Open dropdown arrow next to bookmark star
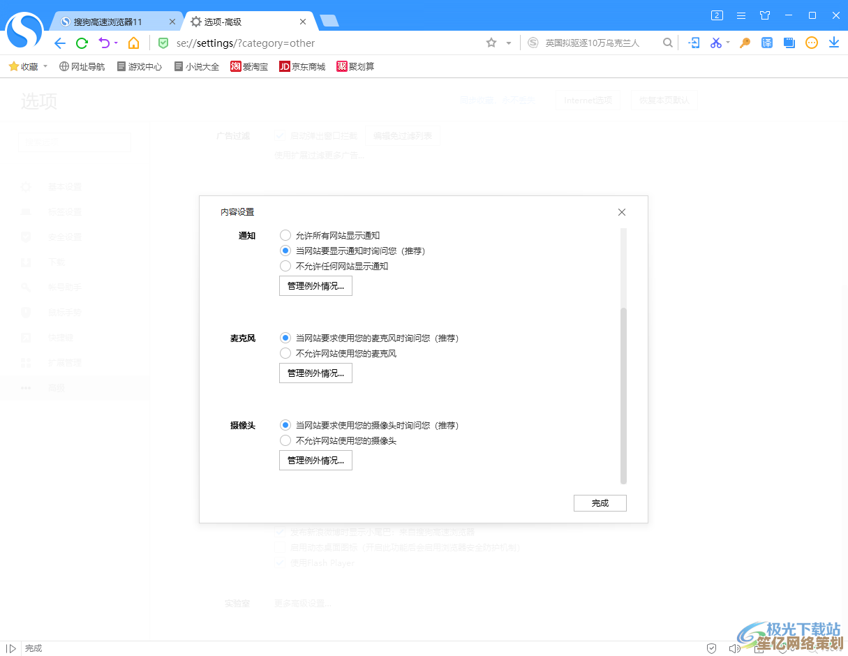This screenshot has height=656, width=848. tap(509, 43)
